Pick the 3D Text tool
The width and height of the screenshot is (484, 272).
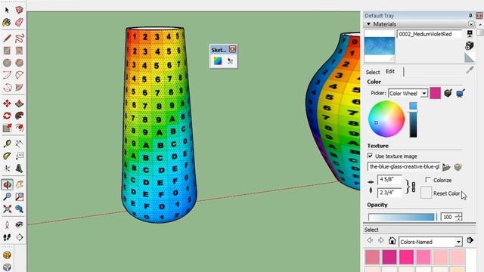pyautogui.click(x=19, y=168)
